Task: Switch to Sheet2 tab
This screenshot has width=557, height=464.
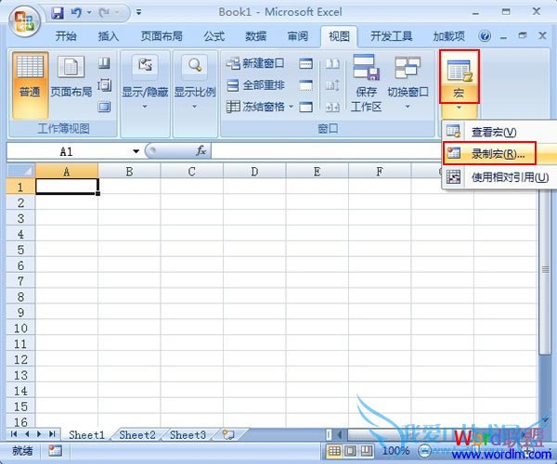Action: 137,435
